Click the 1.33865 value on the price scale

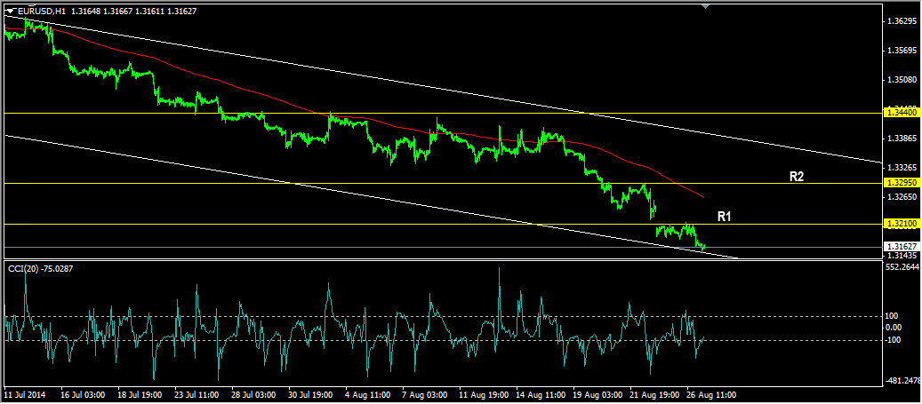point(902,139)
